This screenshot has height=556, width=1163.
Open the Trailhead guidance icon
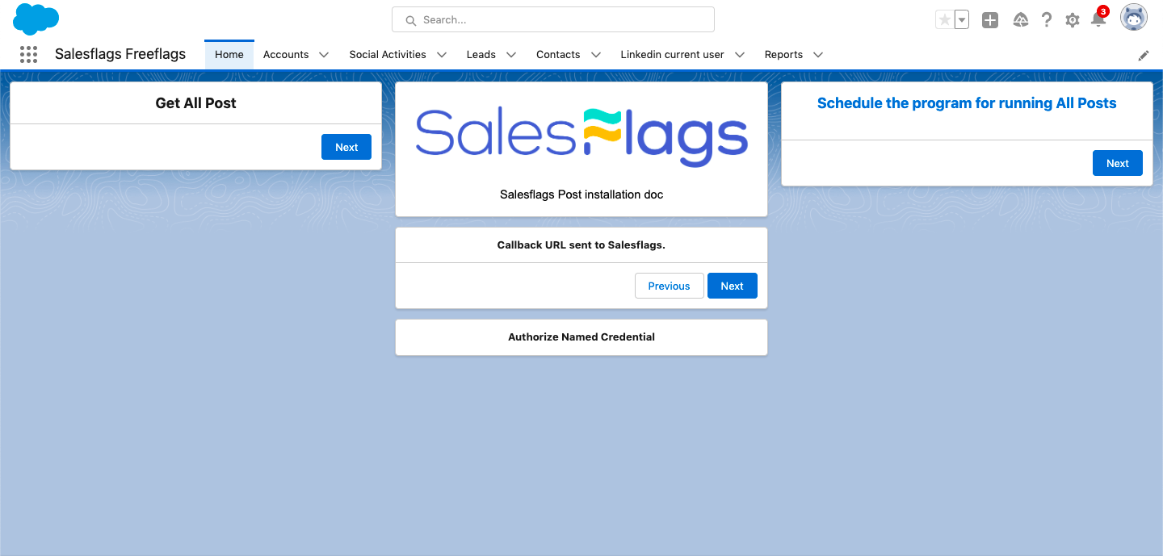pos(1021,20)
